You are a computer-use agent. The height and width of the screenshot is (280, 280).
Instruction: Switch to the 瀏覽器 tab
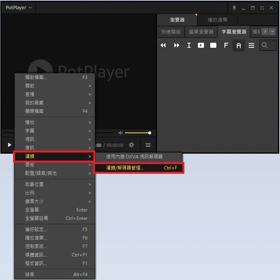point(177,20)
